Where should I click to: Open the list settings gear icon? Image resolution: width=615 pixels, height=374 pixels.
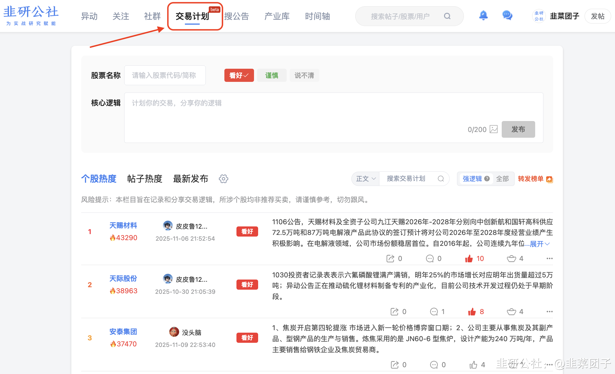click(223, 179)
